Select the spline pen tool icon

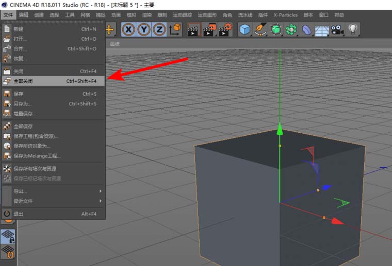[x=260, y=29]
